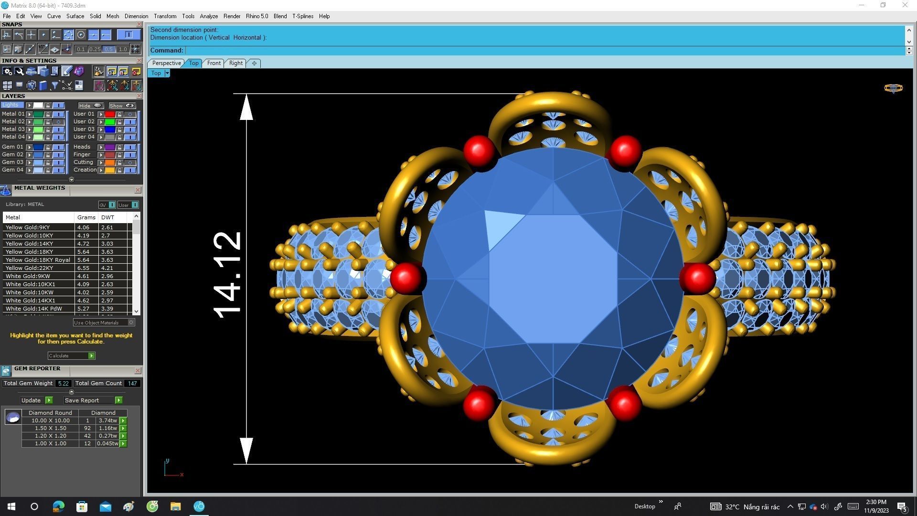
Task: Expand the Metal 01 layer arrow
Action: click(29, 114)
